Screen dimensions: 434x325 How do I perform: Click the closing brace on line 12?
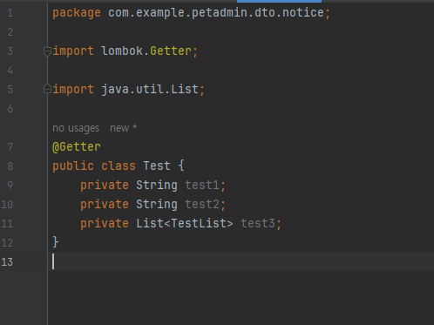tap(56, 242)
